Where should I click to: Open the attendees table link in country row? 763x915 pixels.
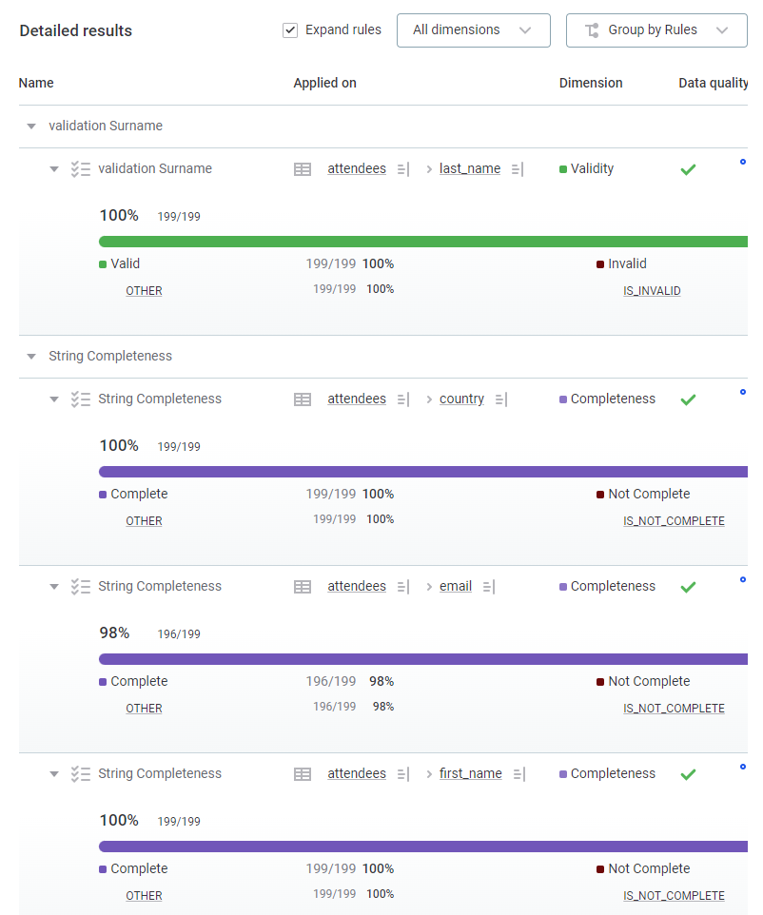pyautogui.click(x=357, y=399)
